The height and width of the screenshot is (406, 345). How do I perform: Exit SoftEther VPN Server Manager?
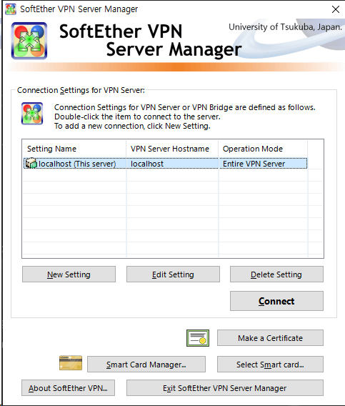coord(225,388)
